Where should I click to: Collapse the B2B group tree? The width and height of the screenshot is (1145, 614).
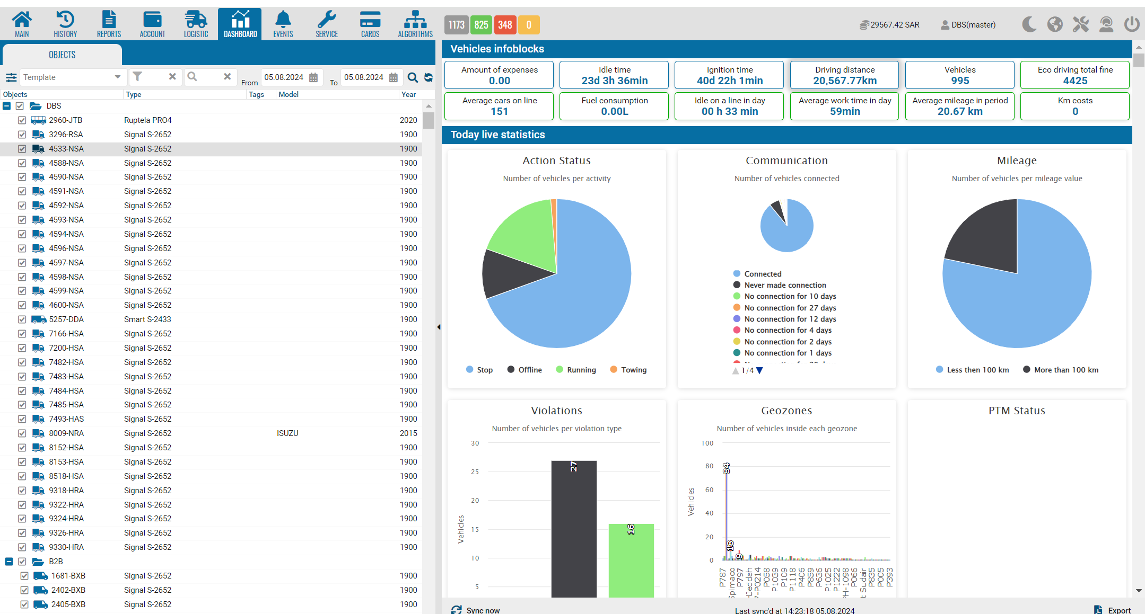(9, 562)
